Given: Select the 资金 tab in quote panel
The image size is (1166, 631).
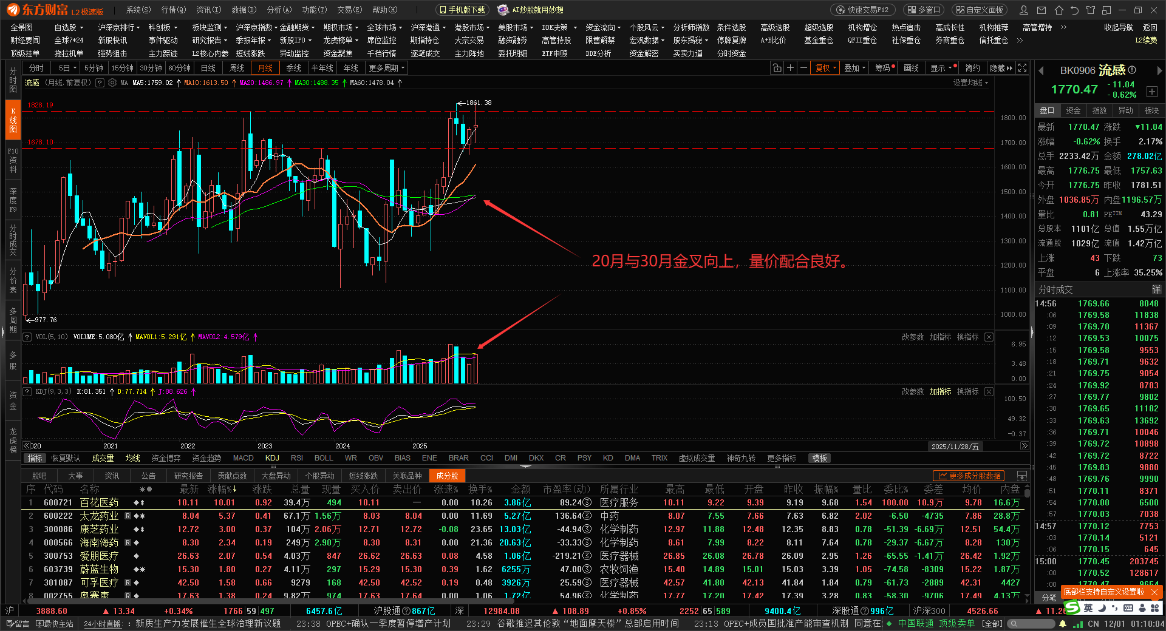Looking at the screenshot, I should pyautogui.click(x=1073, y=110).
